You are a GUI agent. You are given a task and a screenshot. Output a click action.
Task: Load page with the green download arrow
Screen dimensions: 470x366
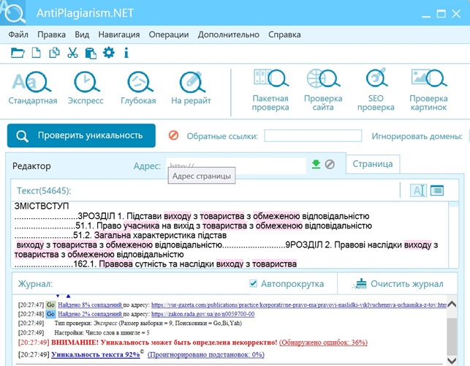tap(316, 164)
